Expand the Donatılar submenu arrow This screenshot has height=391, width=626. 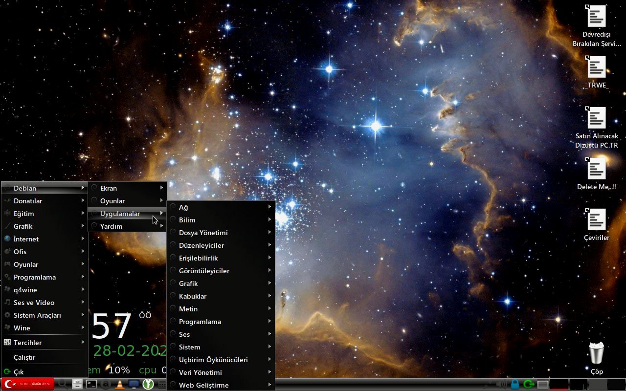coord(83,201)
